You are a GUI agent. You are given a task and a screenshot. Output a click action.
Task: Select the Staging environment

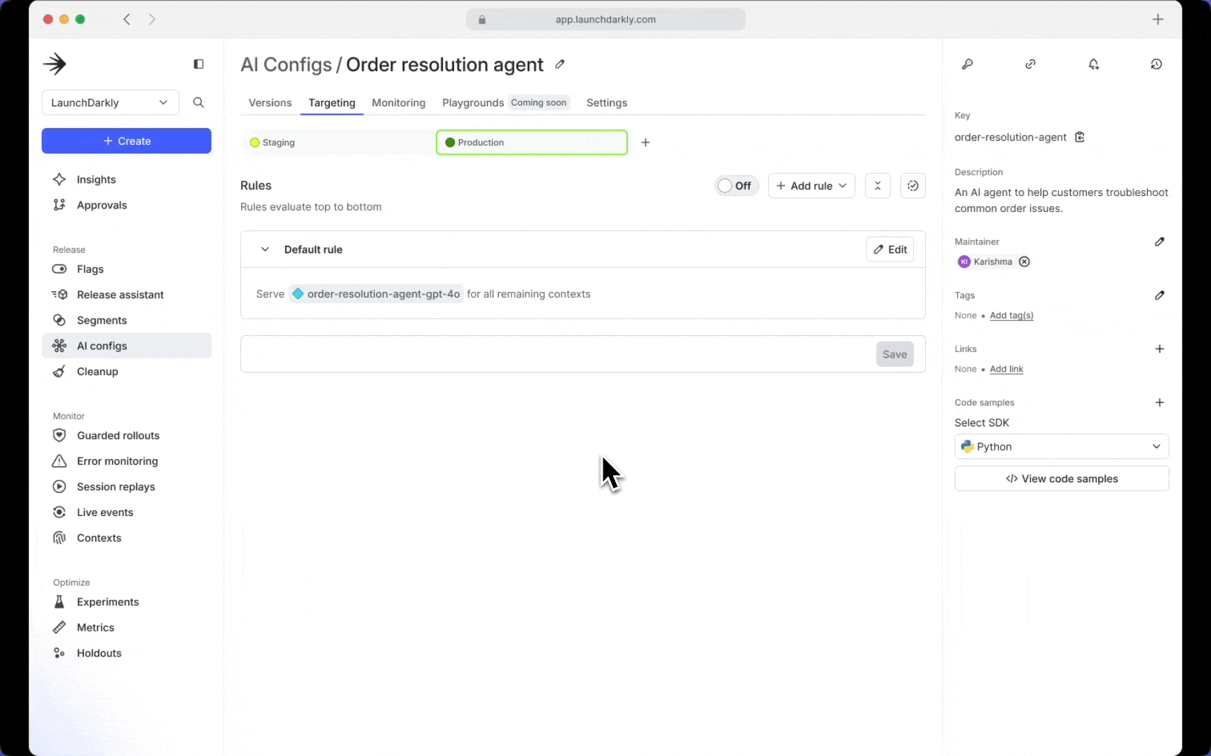pyautogui.click(x=336, y=143)
